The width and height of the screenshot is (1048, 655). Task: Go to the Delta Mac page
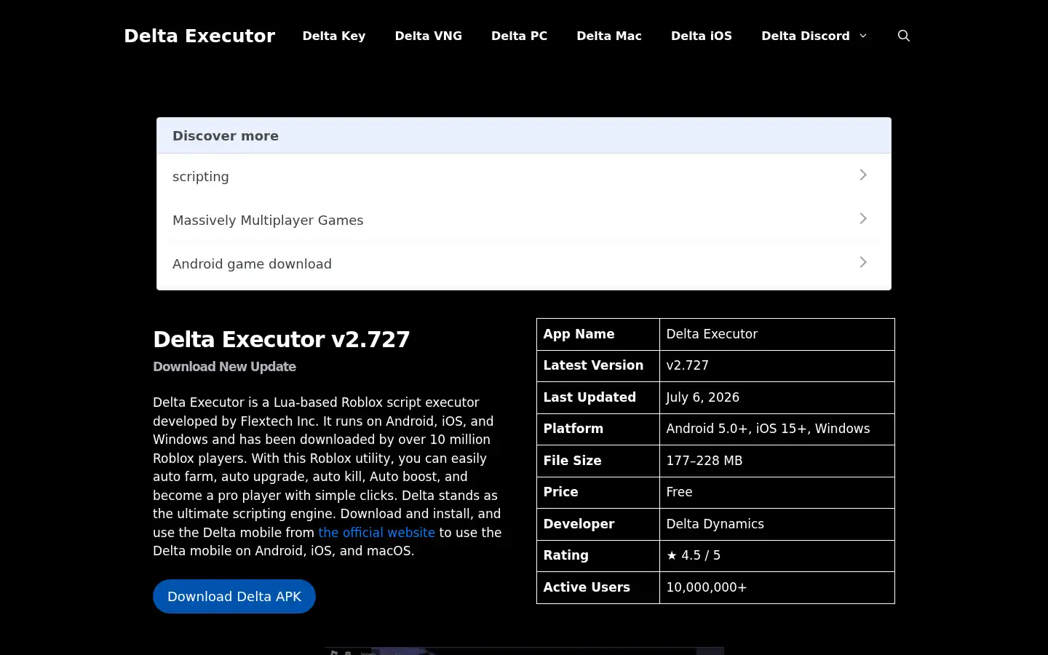[x=609, y=36]
